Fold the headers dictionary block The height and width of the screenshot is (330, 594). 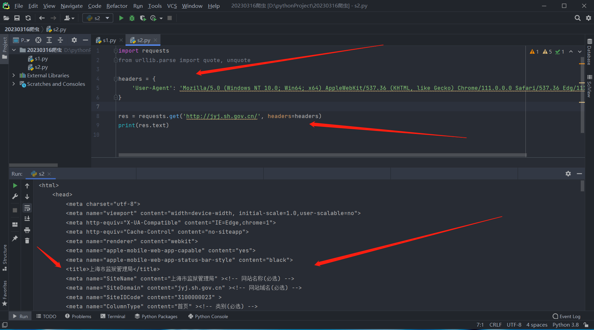click(116, 79)
